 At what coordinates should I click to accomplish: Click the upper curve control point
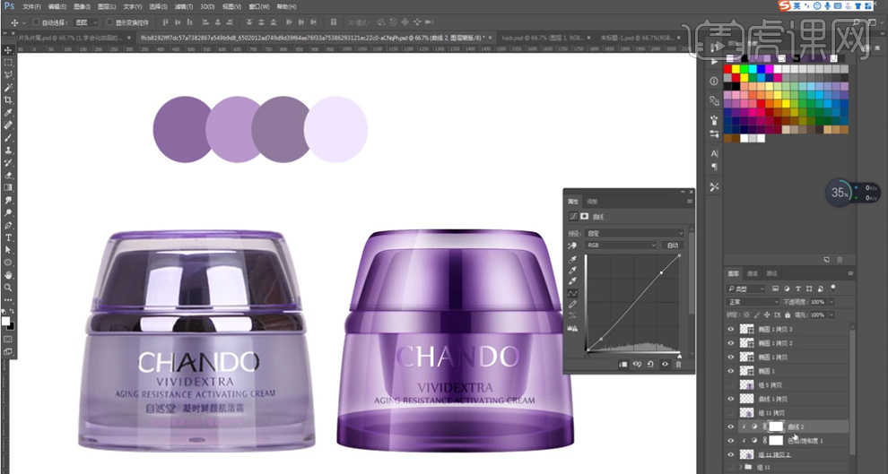[x=661, y=273]
